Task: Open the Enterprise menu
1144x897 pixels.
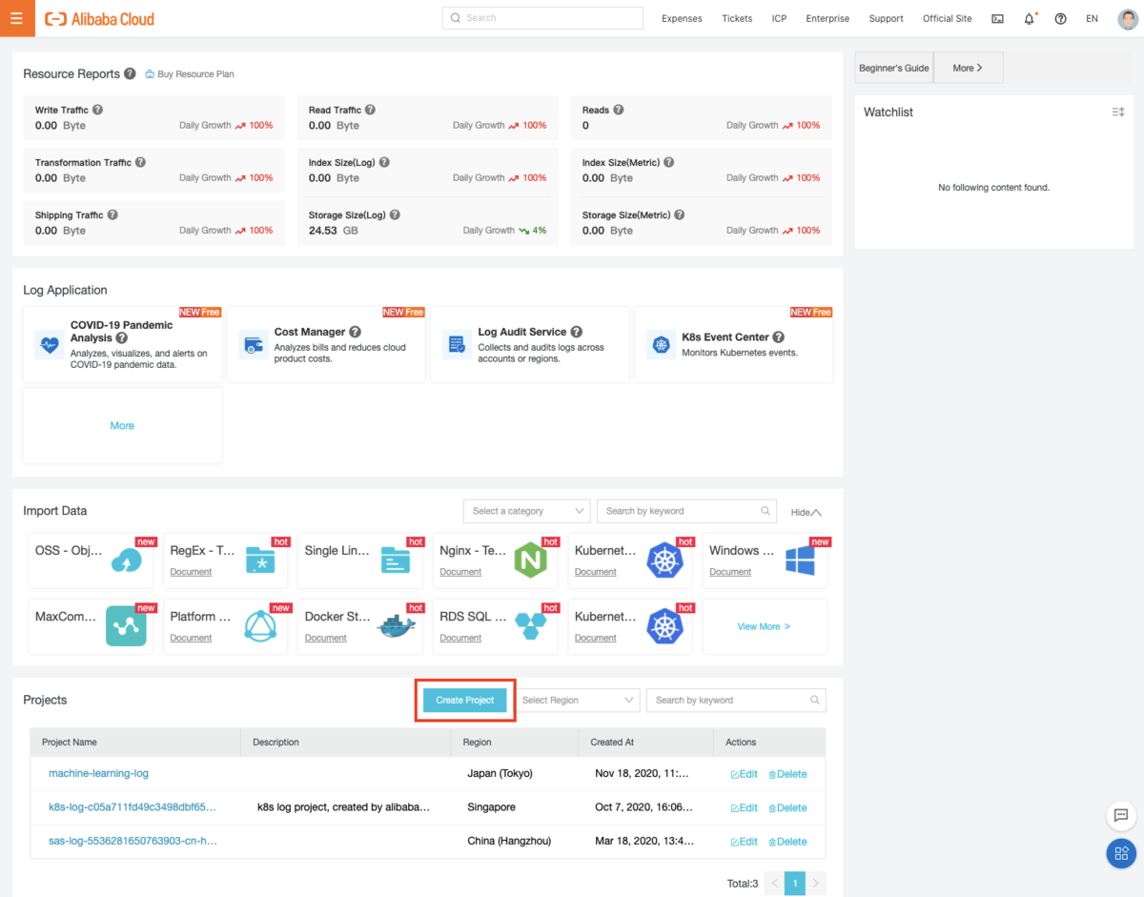Action: 827,18
